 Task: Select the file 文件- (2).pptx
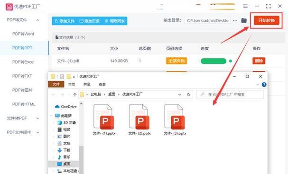pyautogui.click(x=139, y=120)
